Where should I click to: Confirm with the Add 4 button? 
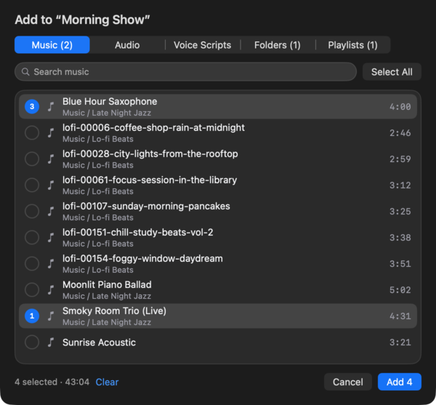[x=399, y=382]
